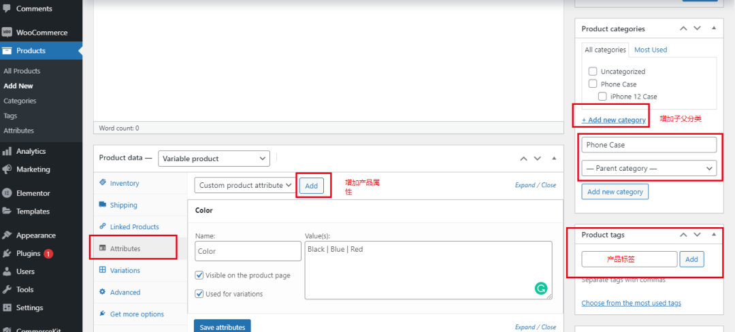Uncheck Used for variations checkbox
Image resolution: width=735 pixels, height=332 pixels.
pyautogui.click(x=199, y=294)
